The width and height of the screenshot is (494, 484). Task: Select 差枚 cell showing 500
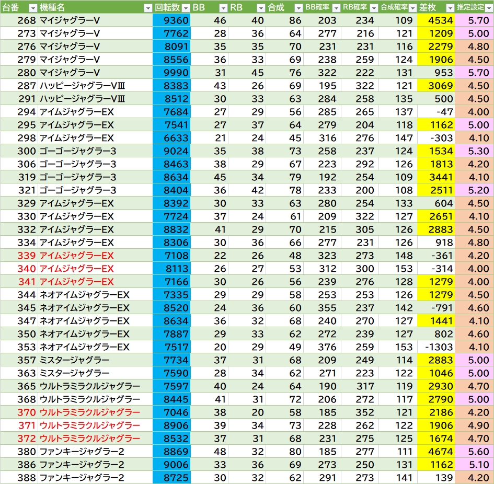[436, 99]
